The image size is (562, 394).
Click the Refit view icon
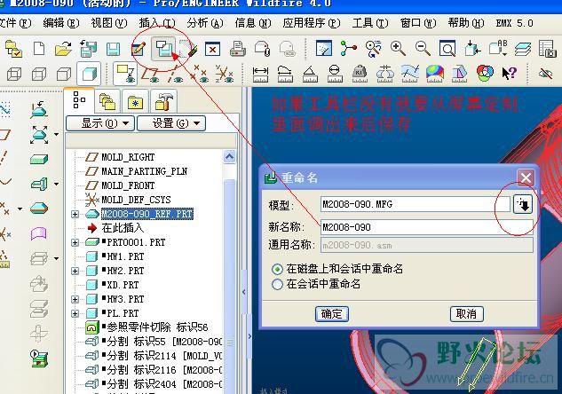click(x=447, y=48)
